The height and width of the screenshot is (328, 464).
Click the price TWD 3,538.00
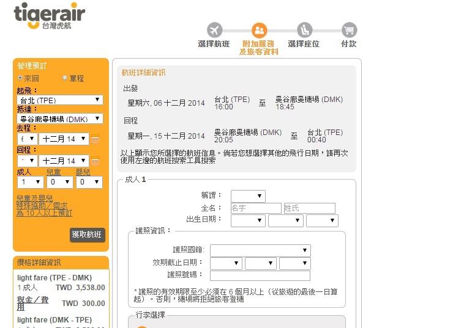point(80,288)
